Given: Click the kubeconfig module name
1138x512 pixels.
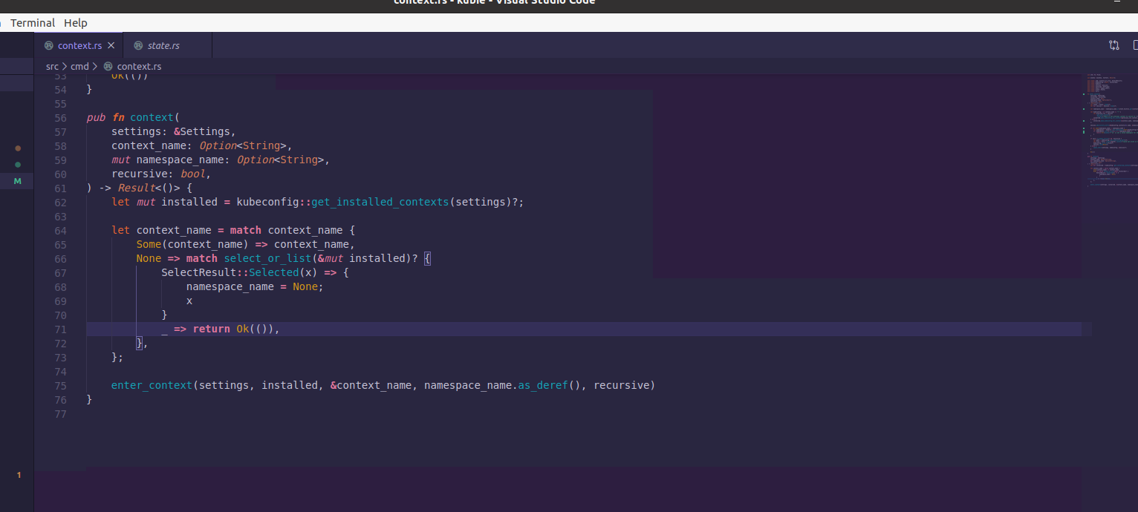Looking at the screenshot, I should (267, 202).
